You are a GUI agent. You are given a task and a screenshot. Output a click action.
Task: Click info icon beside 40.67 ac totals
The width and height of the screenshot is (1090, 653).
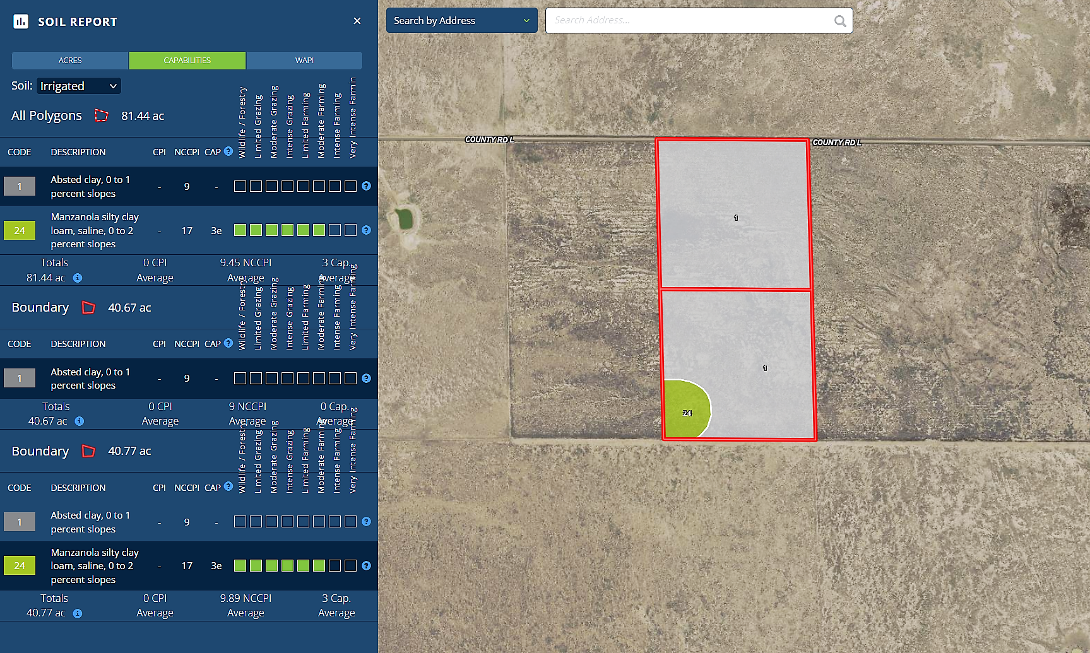tap(80, 421)
